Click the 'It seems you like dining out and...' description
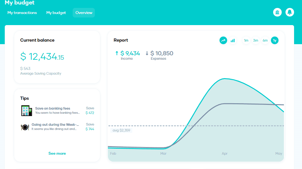 point(54,129)
